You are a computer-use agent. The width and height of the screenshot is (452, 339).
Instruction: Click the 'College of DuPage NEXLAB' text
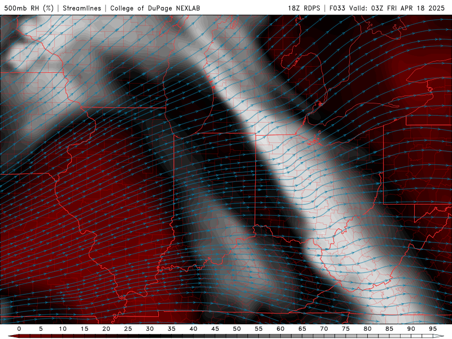click(155, 8)
